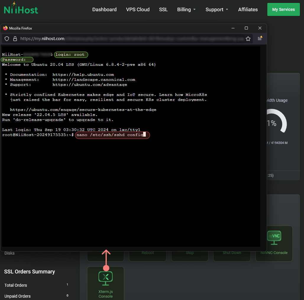Click the My Services button

[283, 9]
